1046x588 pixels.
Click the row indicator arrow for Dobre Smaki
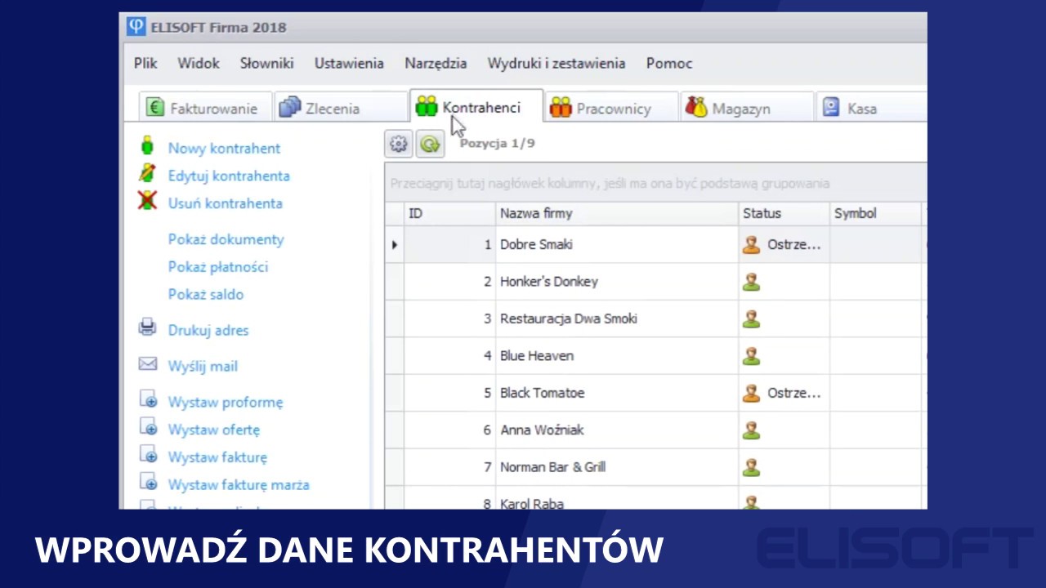(x=395, y=244)
